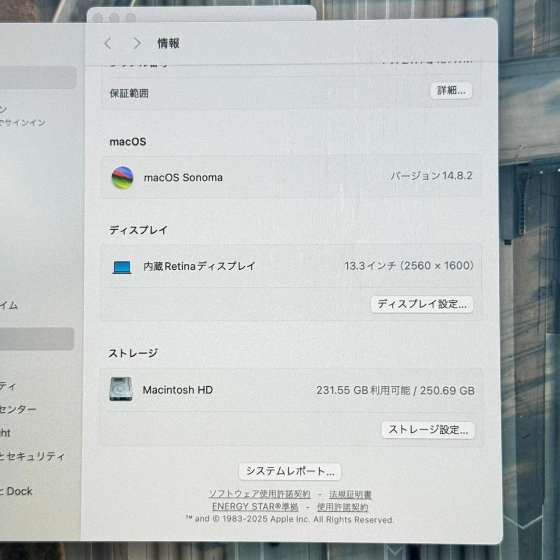Open the ソフトウェア使用許諾契約 link
This screenshot has width=560, height=560.
point(260,495)
